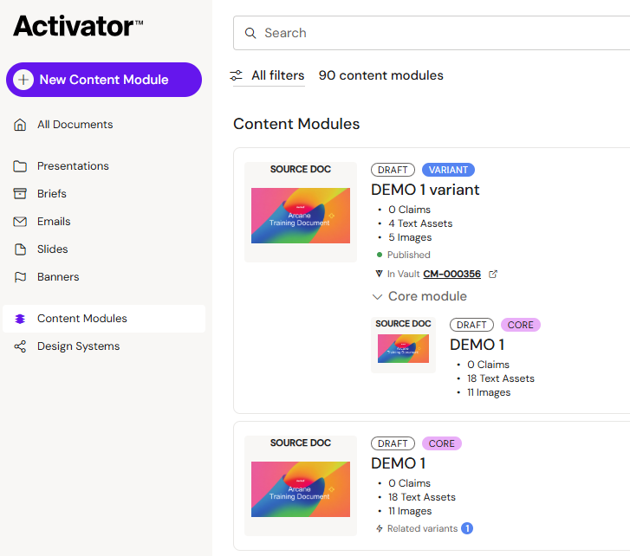Focus the Search input field
This screenshot has height=556, width=630.
click(x=432, y=33)
